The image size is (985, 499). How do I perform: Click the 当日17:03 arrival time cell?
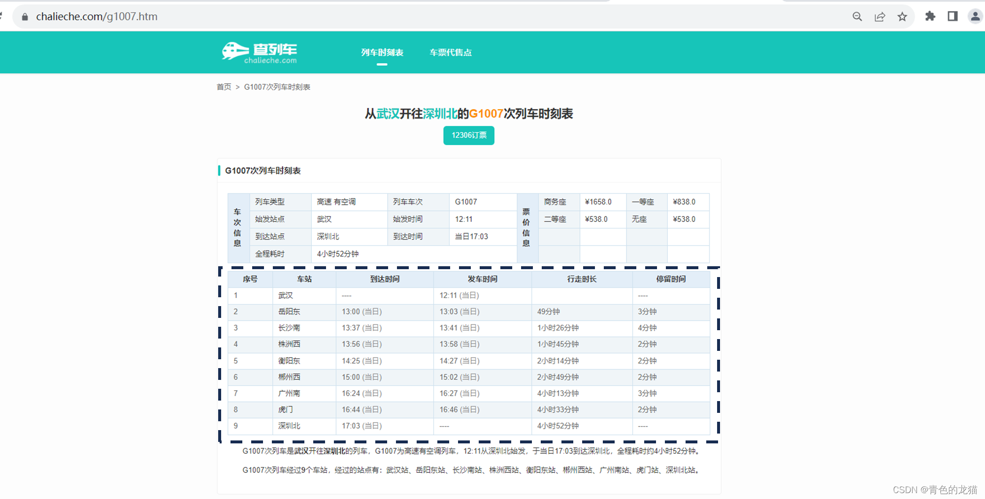point(483,237)
